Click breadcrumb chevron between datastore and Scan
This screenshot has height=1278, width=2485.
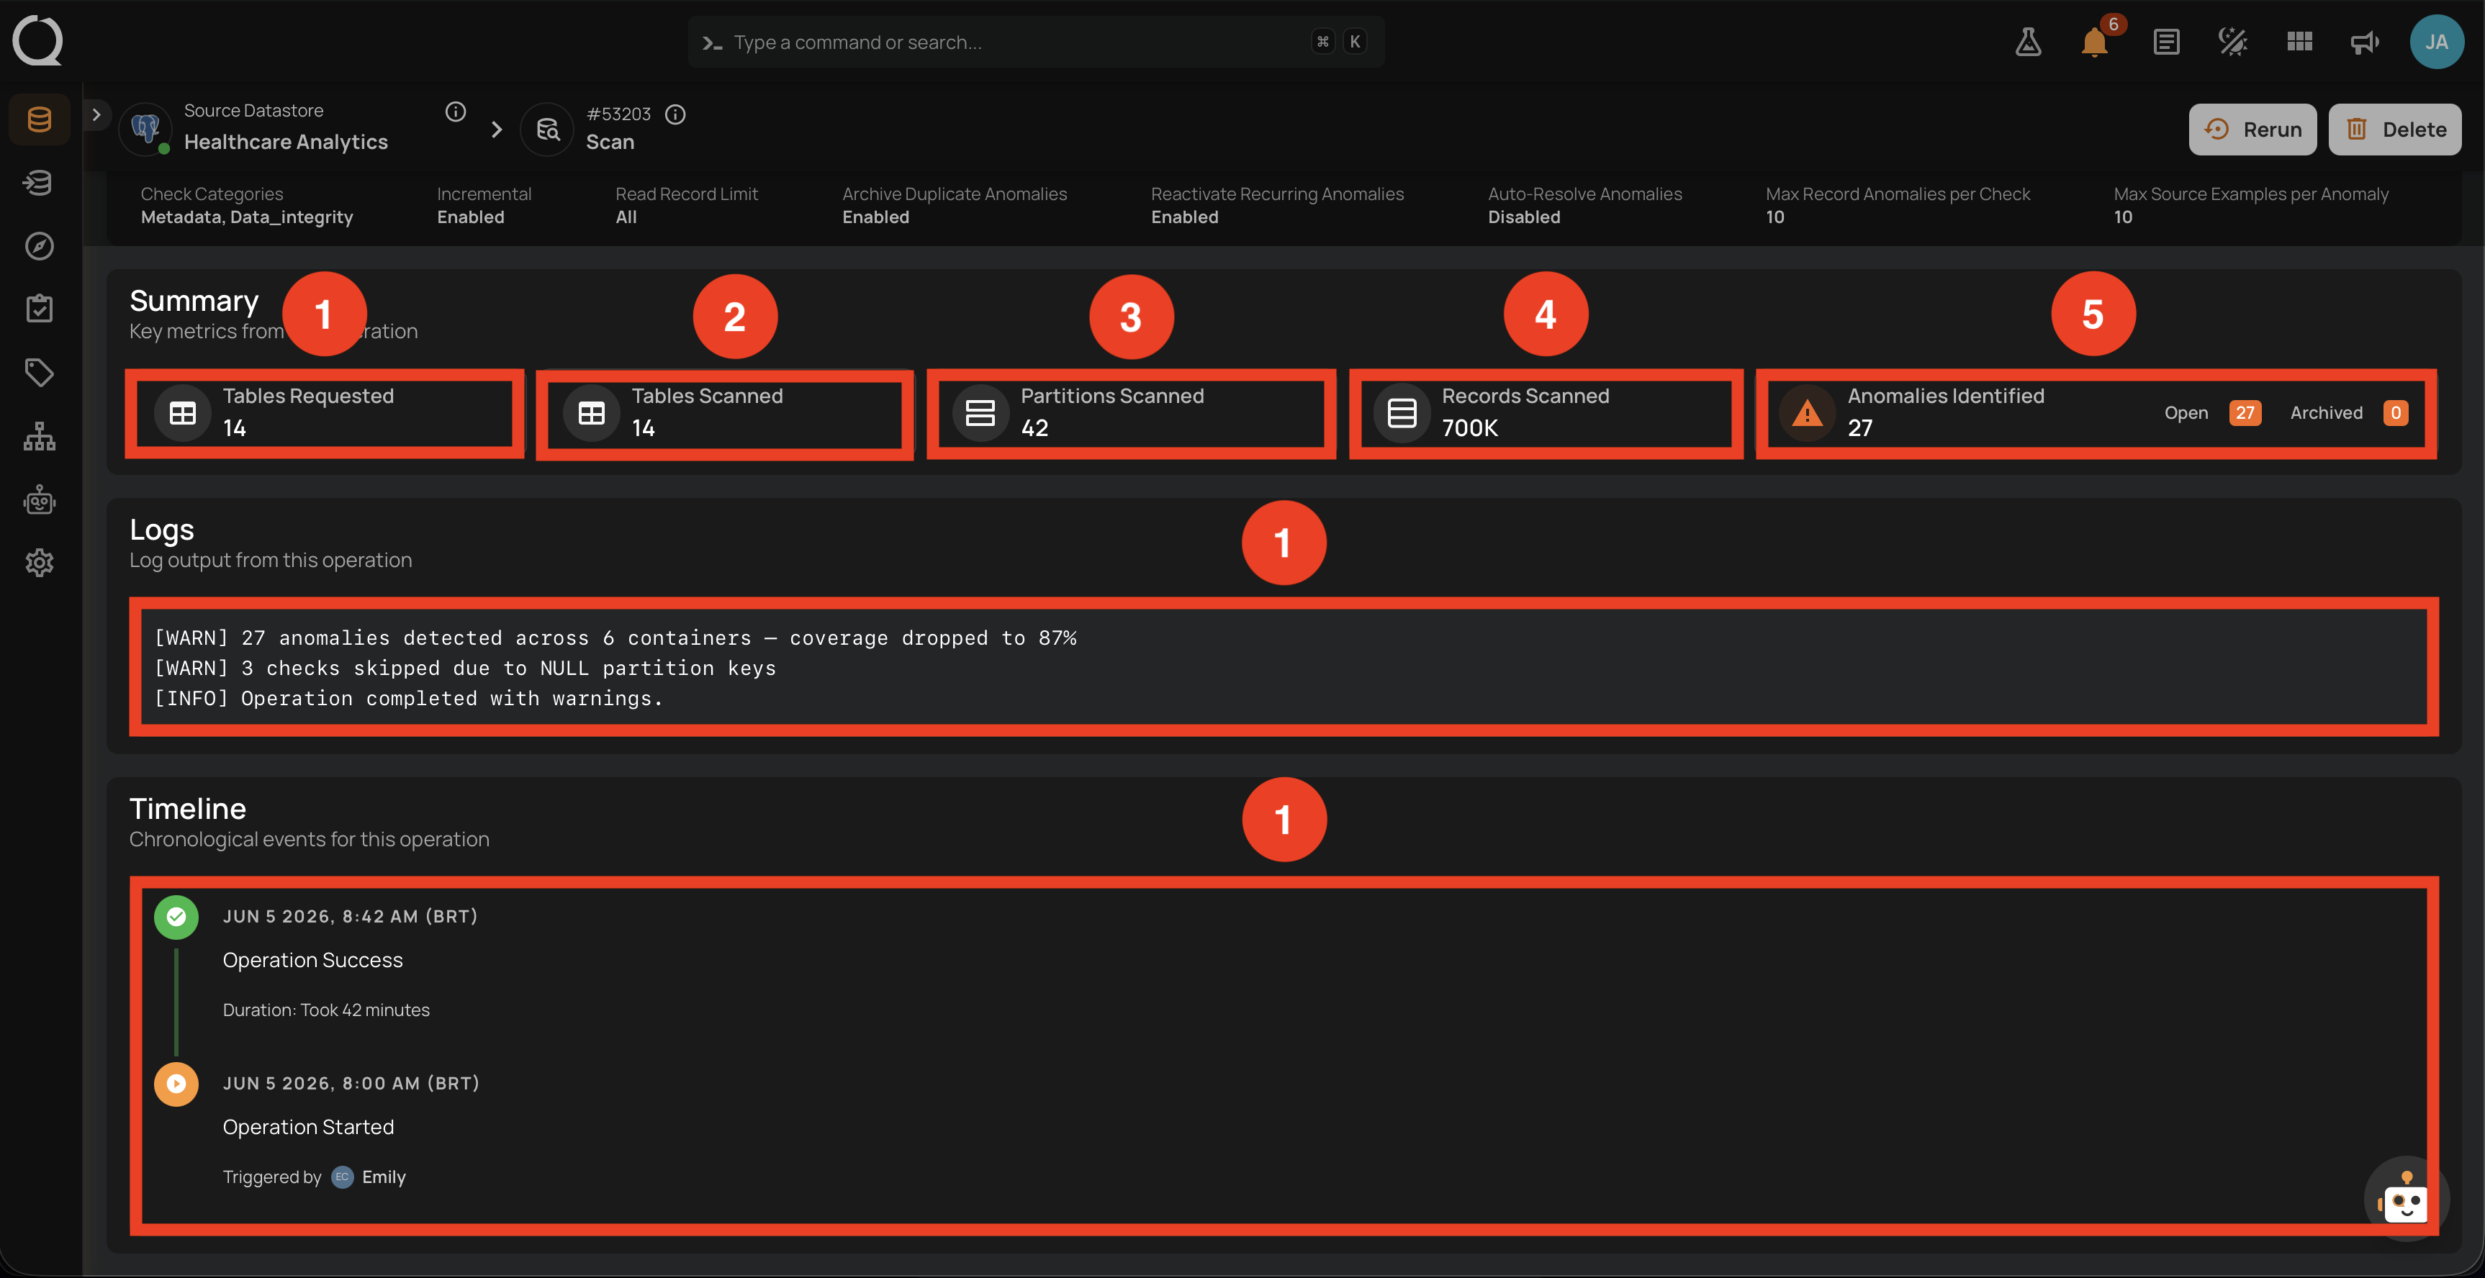496,130
